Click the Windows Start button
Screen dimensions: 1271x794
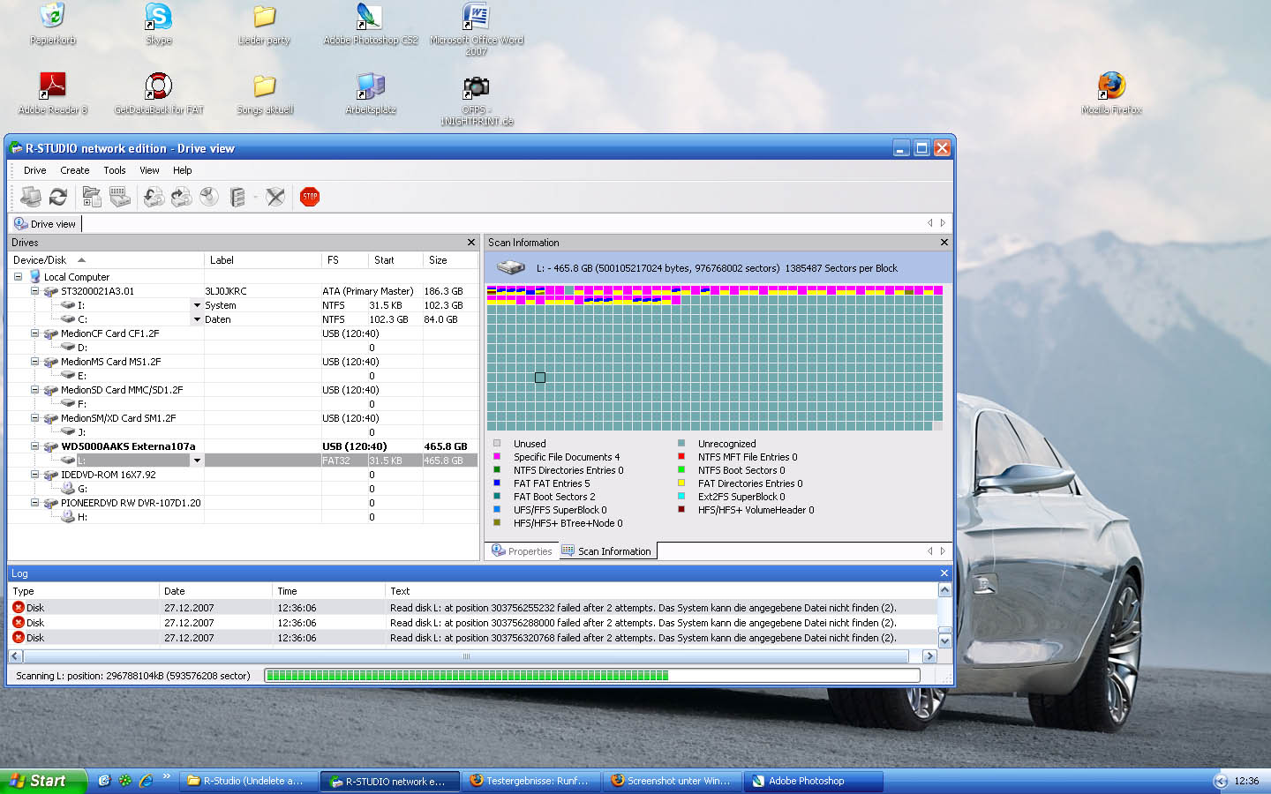[42, 781]
